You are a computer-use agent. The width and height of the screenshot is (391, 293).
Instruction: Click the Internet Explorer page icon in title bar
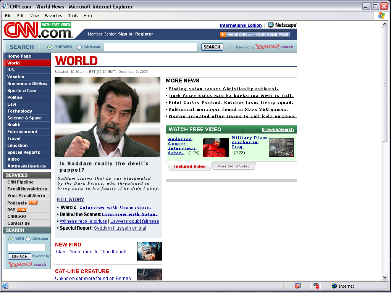click(5, 6)
